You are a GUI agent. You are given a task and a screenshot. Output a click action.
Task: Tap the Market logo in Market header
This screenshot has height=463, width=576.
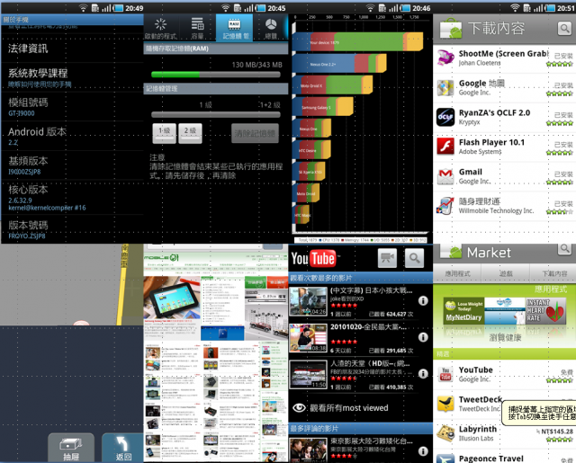[452, 252]
